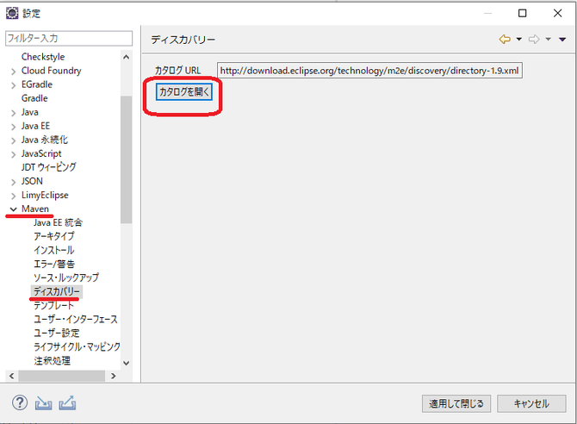Viewport: 577px width, 424px height.
Task: Click the Help question mark icon
Action: (x=20, y=402)
